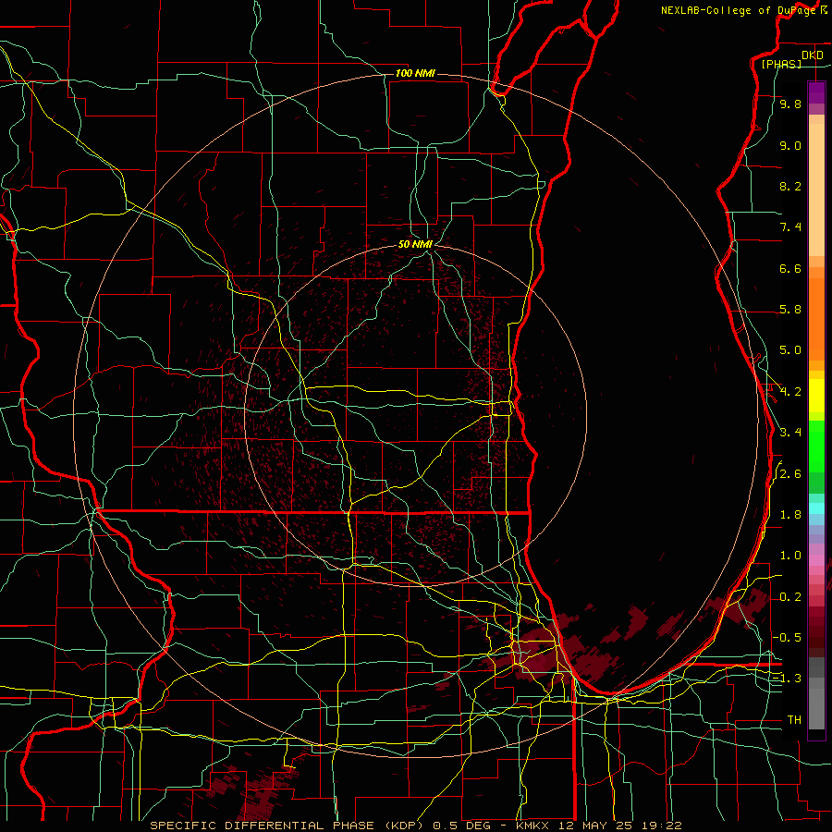Click the DKD legend title
The height and width of the screenshot is (832, 832).
[813, 55]
